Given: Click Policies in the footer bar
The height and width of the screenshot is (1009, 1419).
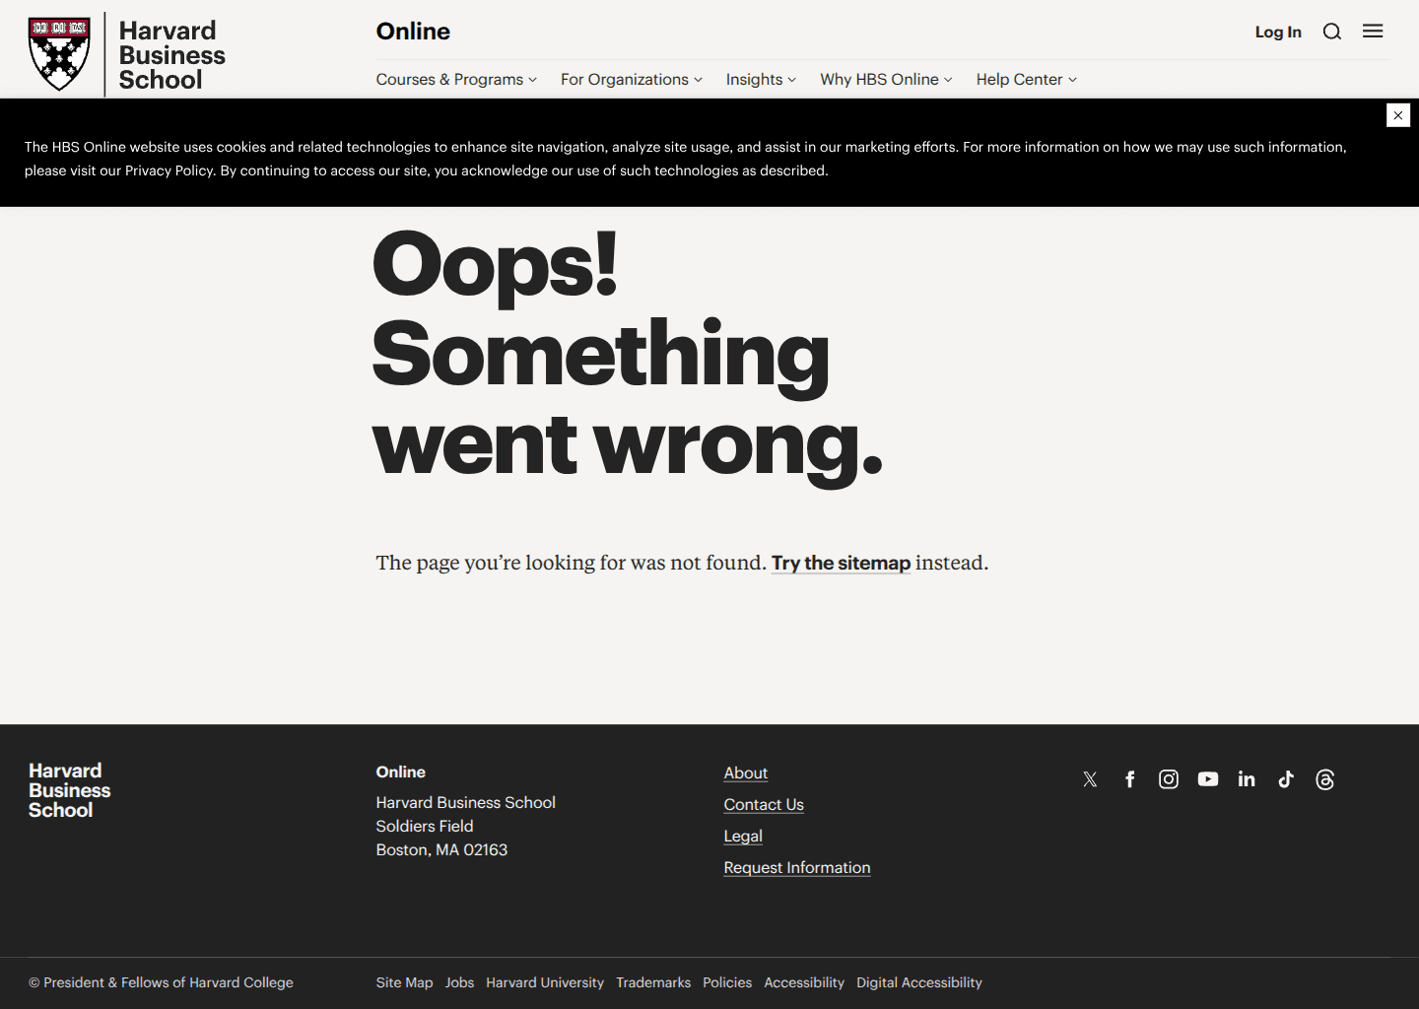Looking at the screenshot, I should pyautogui.click(x=727, y=982).
